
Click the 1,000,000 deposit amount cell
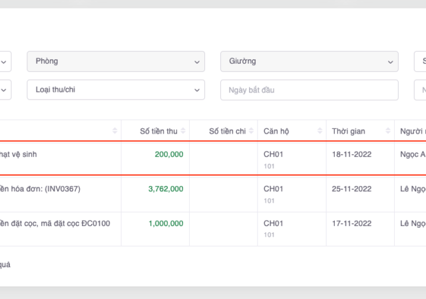(x=164, y=223)
